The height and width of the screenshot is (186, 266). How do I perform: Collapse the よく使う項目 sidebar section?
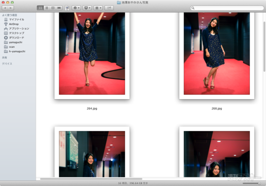pos(9,15)
